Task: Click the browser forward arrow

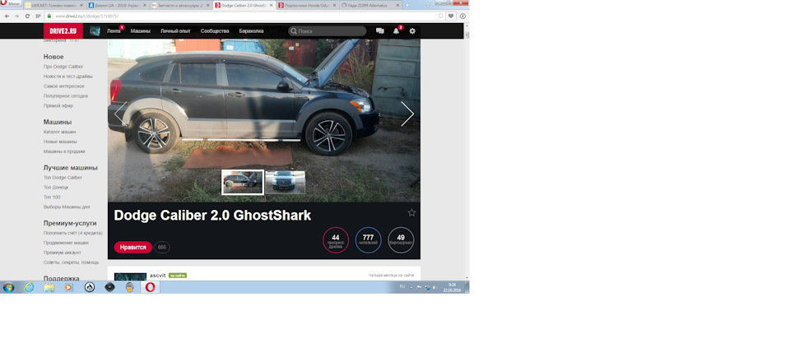Action: point(16,16)
